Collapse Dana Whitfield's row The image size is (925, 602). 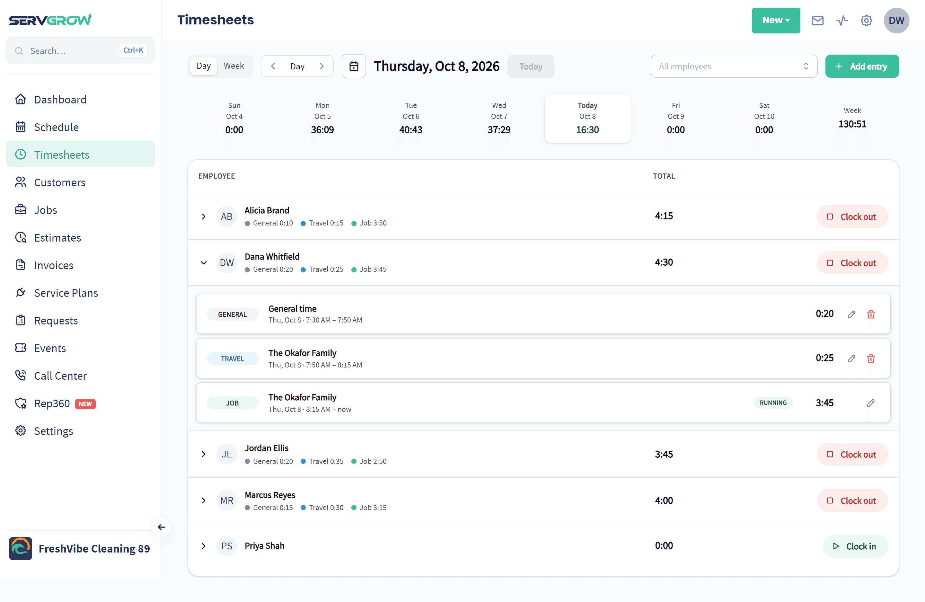pyautogui.click(x=203, y=263)
